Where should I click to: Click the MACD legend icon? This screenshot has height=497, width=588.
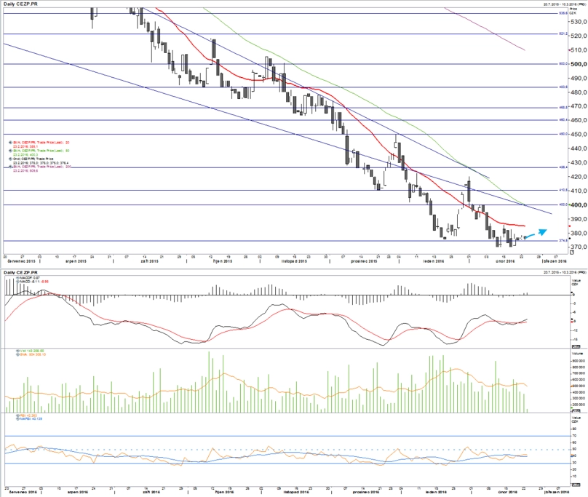pyautogui.click(x=17, y=282)
